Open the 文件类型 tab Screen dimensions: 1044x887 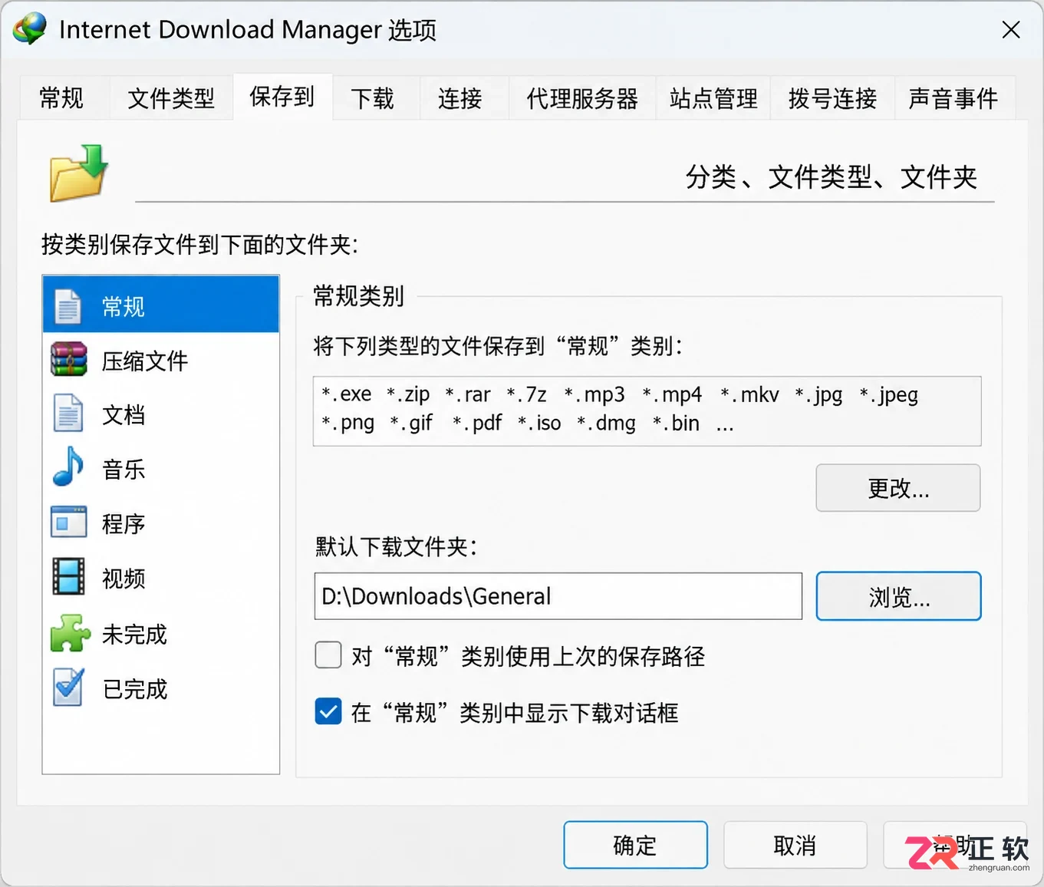(170, 98)
